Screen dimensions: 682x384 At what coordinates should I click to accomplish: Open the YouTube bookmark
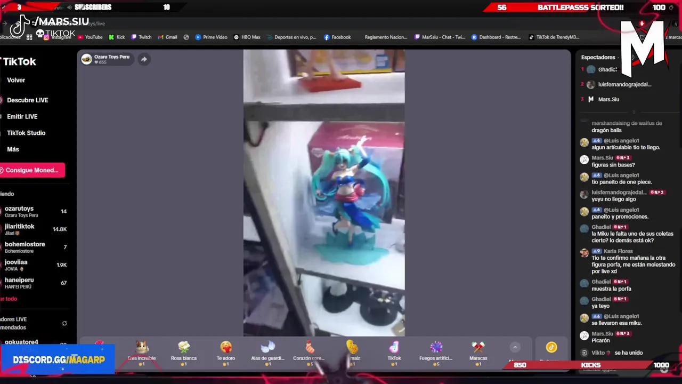[90, 37]
